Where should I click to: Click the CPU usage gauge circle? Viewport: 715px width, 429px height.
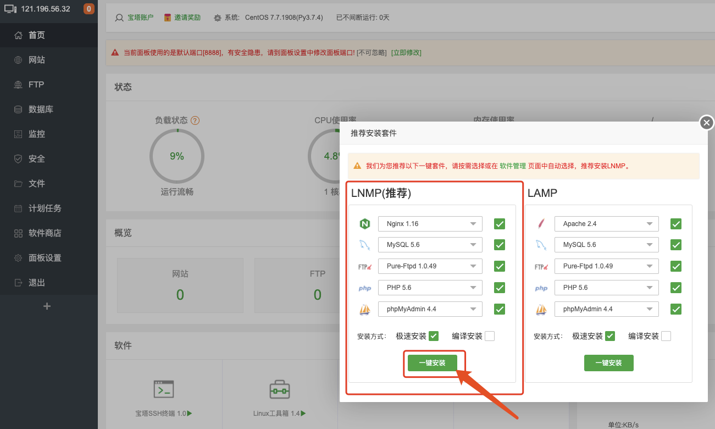(x=335, y=156)
